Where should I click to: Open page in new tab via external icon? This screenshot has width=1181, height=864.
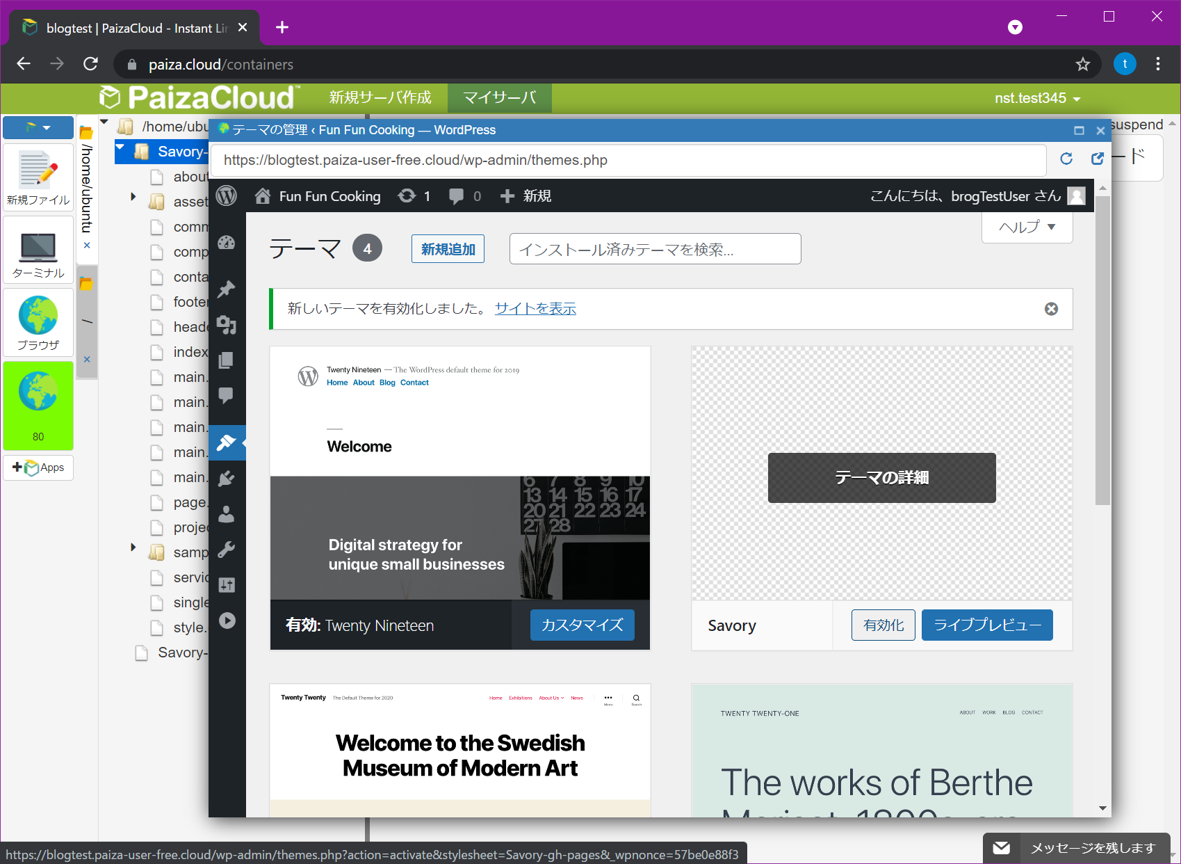1098,159
